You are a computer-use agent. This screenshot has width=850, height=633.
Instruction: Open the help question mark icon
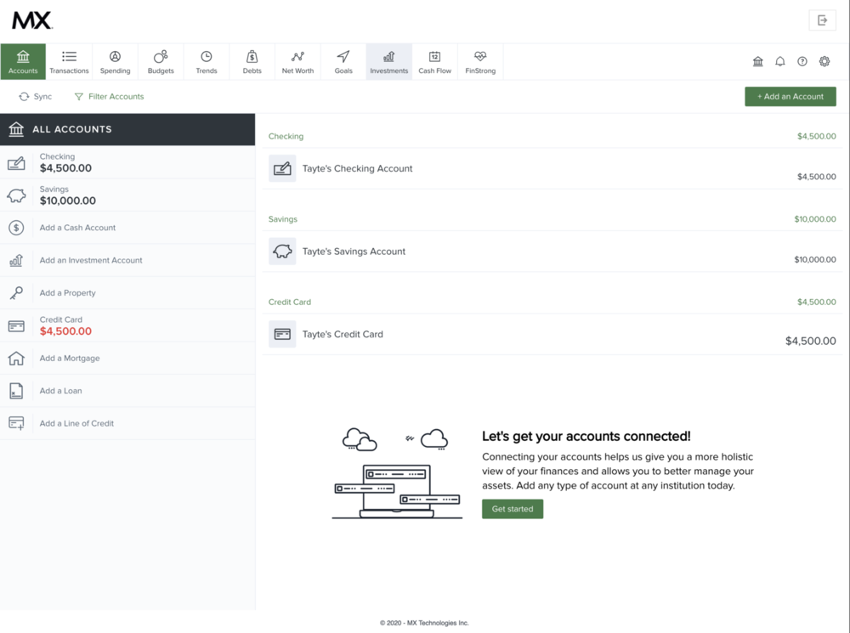802,61
